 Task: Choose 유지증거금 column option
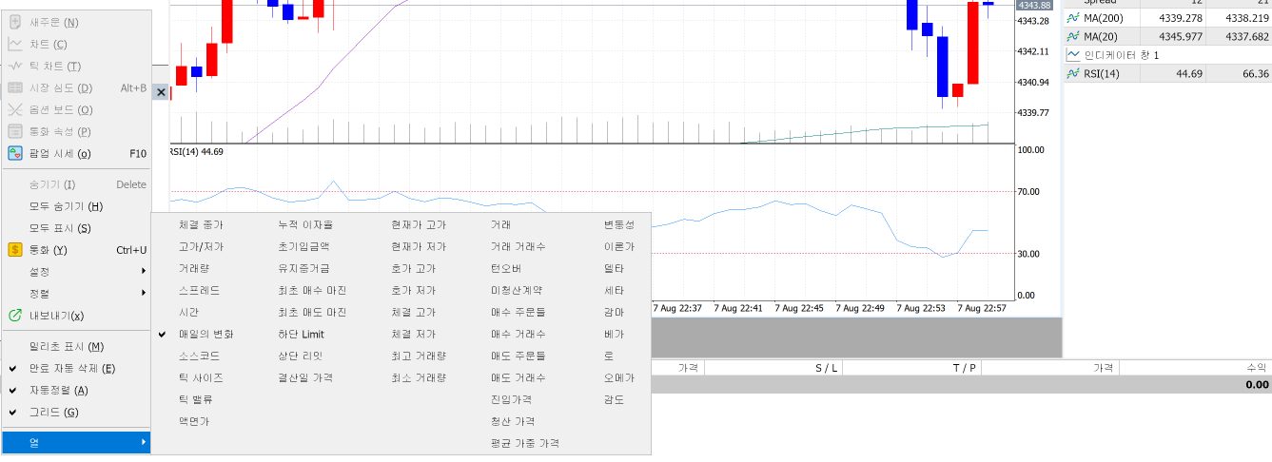click(x=303, y=269)
